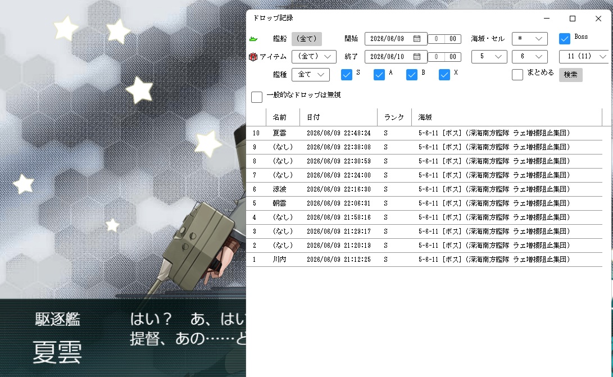Click the date 2026/06/09 22:38:08
Screen dimensions: 613x377
coord(339,147)
